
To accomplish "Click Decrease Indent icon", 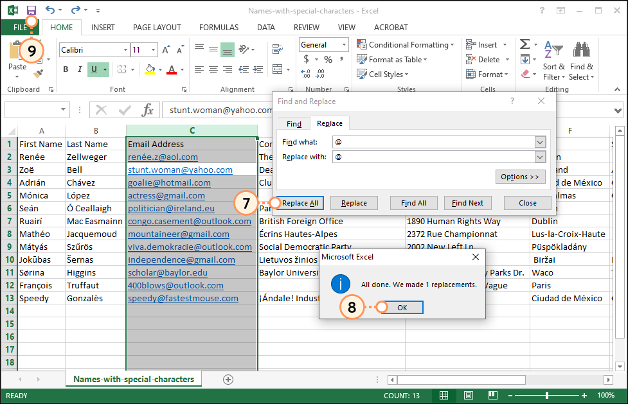I will tap(244, 69).
